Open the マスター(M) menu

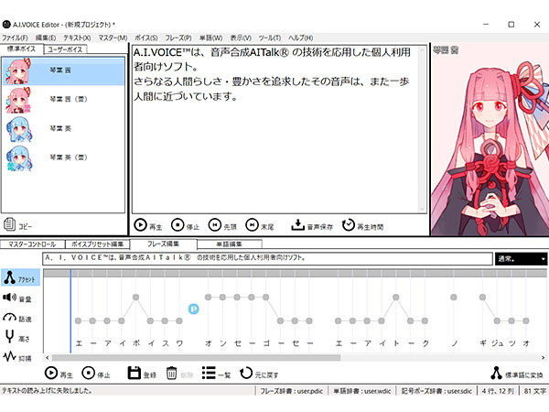point(113,38)
